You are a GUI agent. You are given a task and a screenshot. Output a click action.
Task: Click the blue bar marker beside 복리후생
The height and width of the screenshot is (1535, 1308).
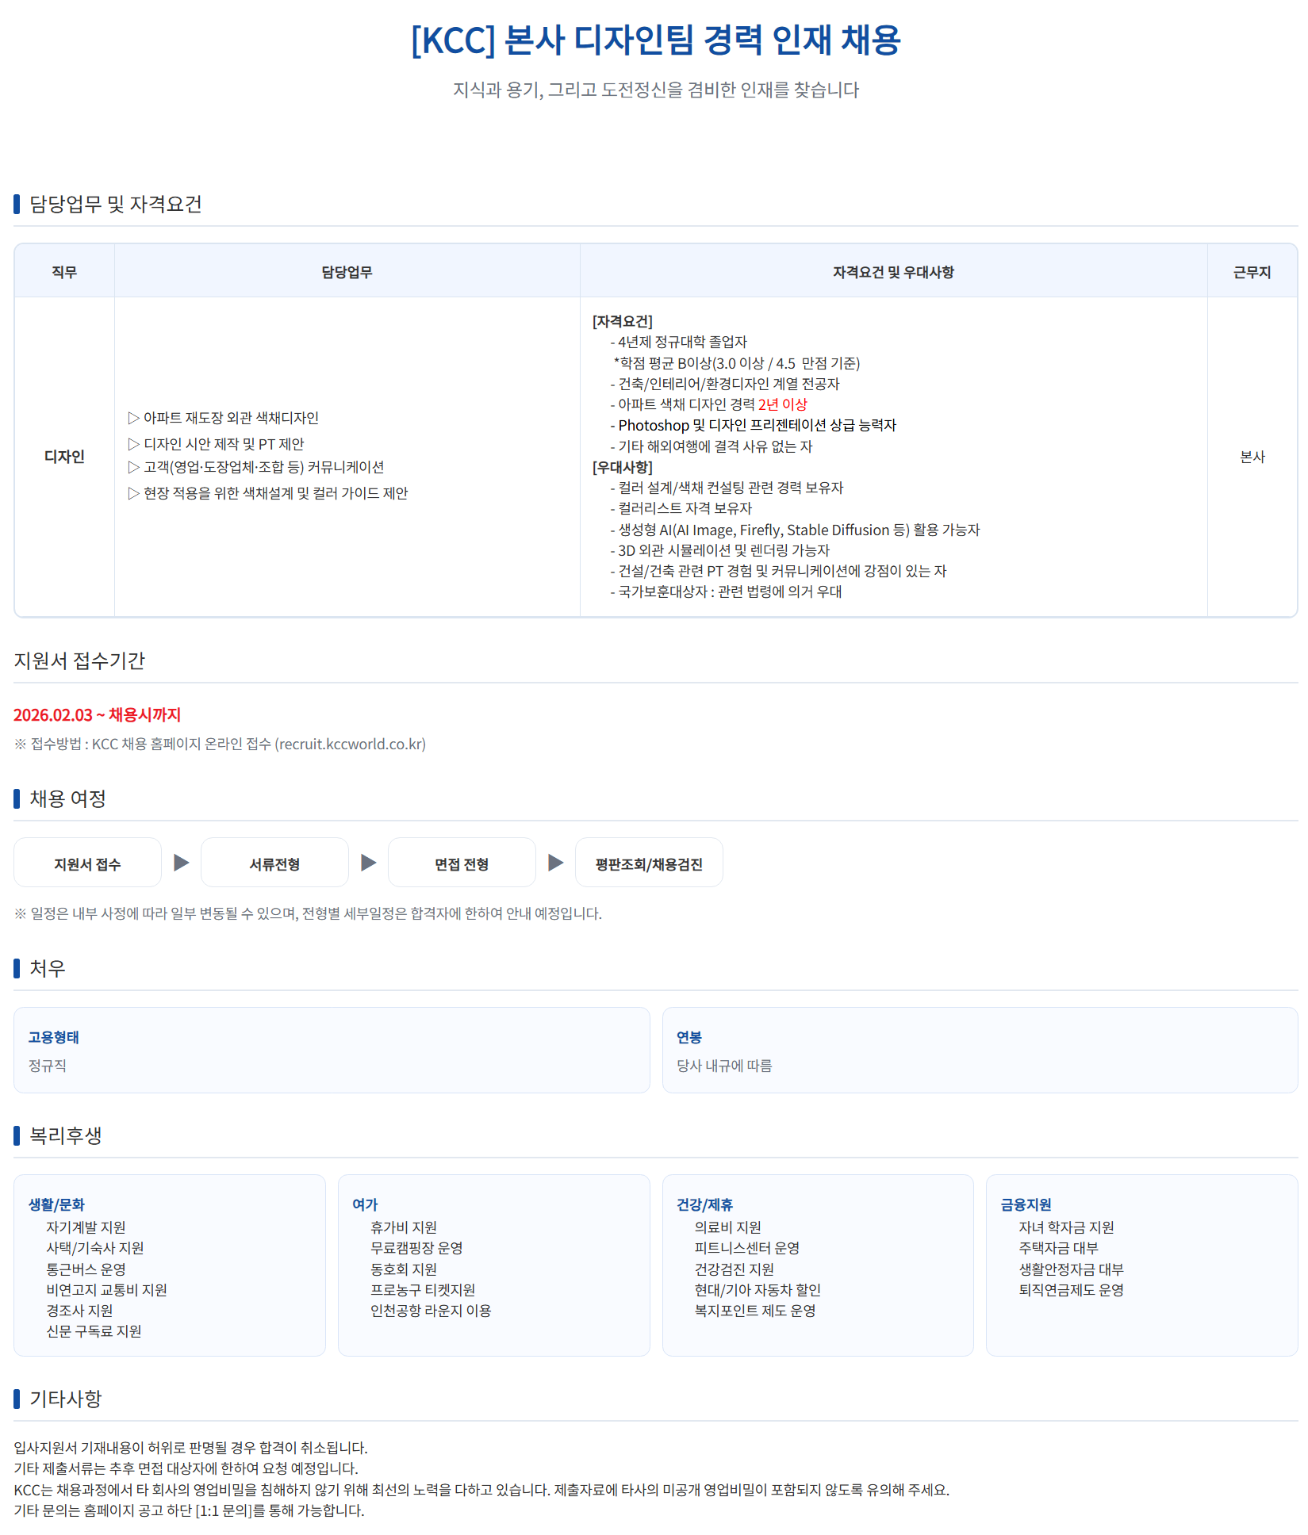pos(17,1135)
